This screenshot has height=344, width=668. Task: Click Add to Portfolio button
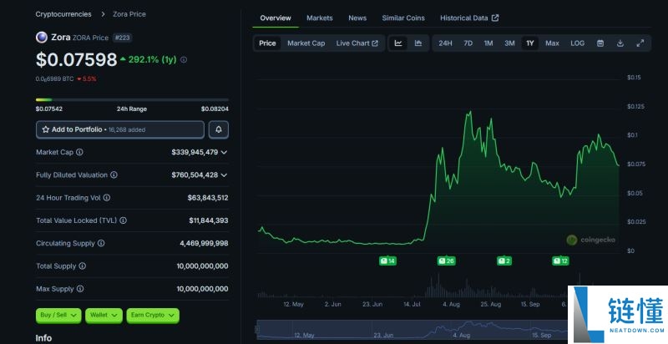120,129
